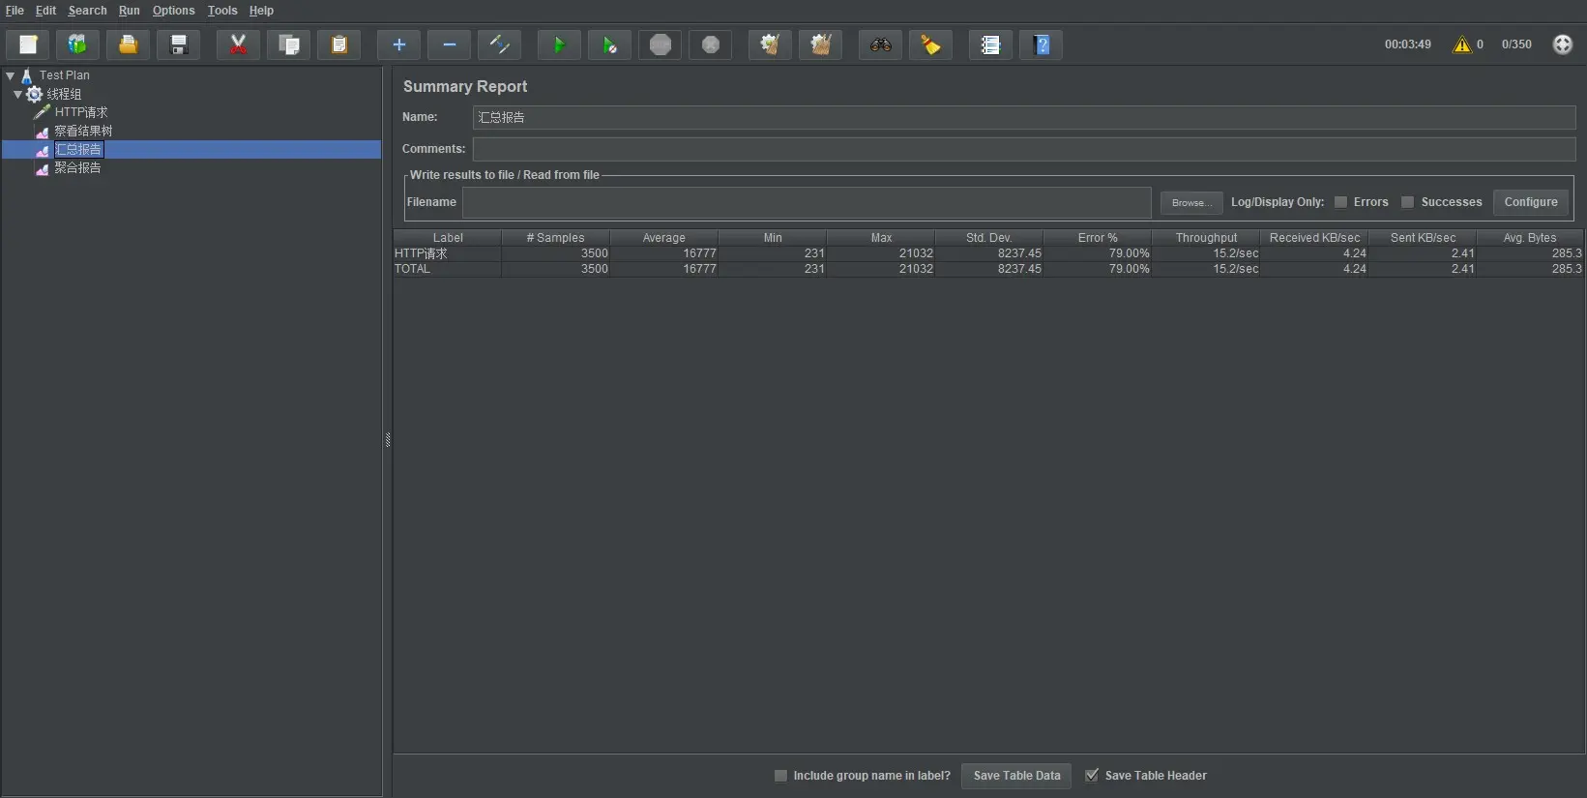Viewport: 1587px width, 798px height.
Task: Click the Label column header
Action: point(448,238)
